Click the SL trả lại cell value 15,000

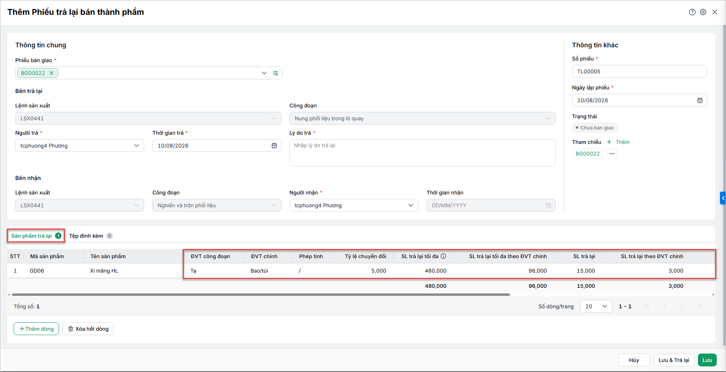click(x=586, y=271)
